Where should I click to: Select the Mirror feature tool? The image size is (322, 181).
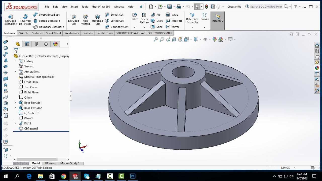[x=173, y=27]
